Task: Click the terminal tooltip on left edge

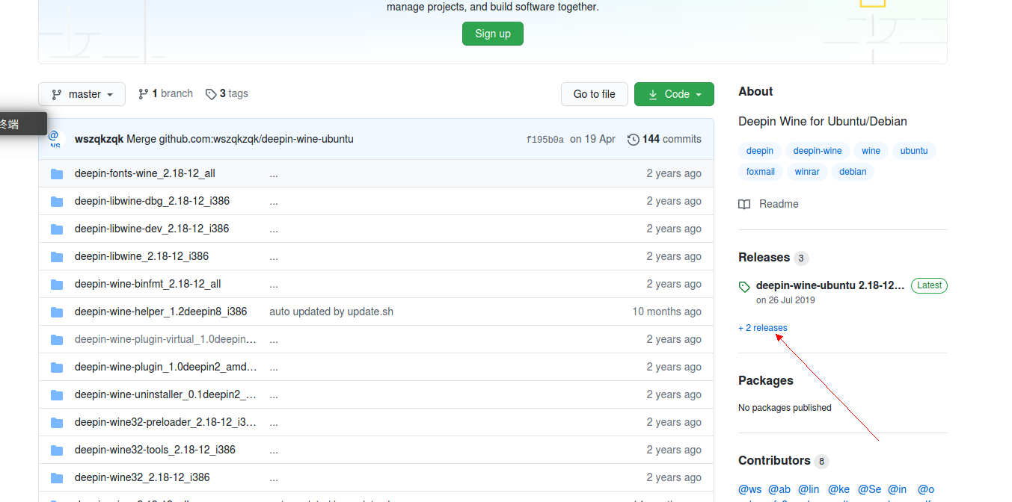Action: click(22, 124)
